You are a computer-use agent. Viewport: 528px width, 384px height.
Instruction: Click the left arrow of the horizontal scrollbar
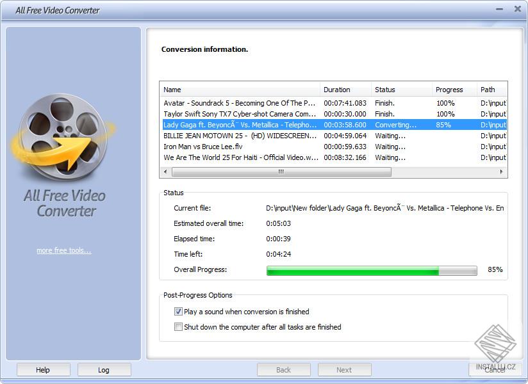coord(167,172)
